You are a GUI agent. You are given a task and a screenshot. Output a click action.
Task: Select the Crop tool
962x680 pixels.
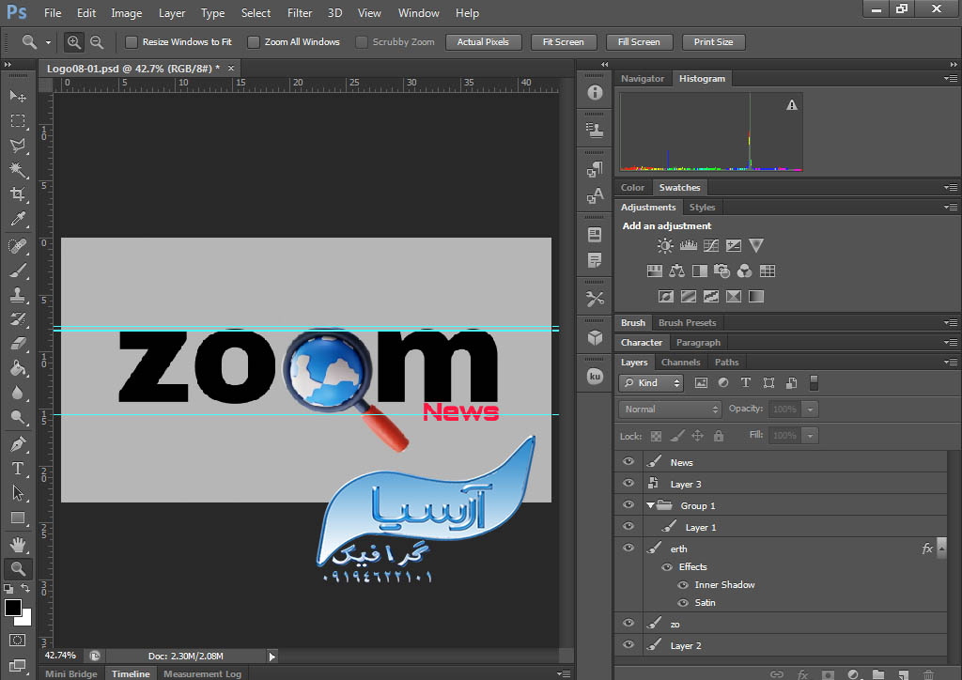[x=17, y=194]
